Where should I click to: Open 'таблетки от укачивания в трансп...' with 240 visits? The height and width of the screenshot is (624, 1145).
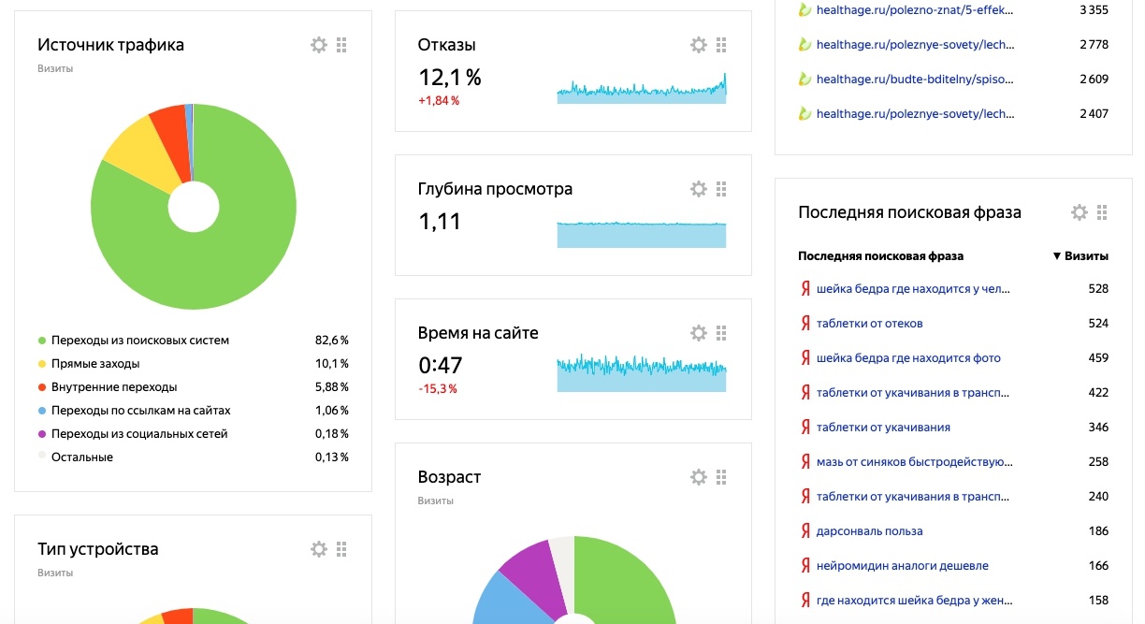coord(915,497)
